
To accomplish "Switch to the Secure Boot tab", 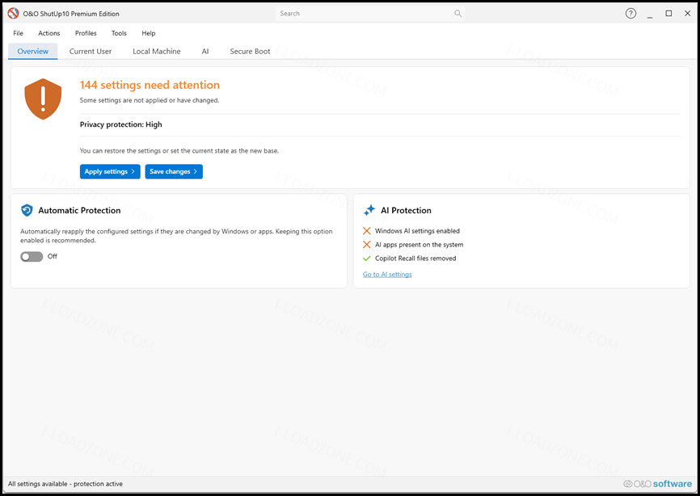I will pyautogui.click(x=250, y=51).
